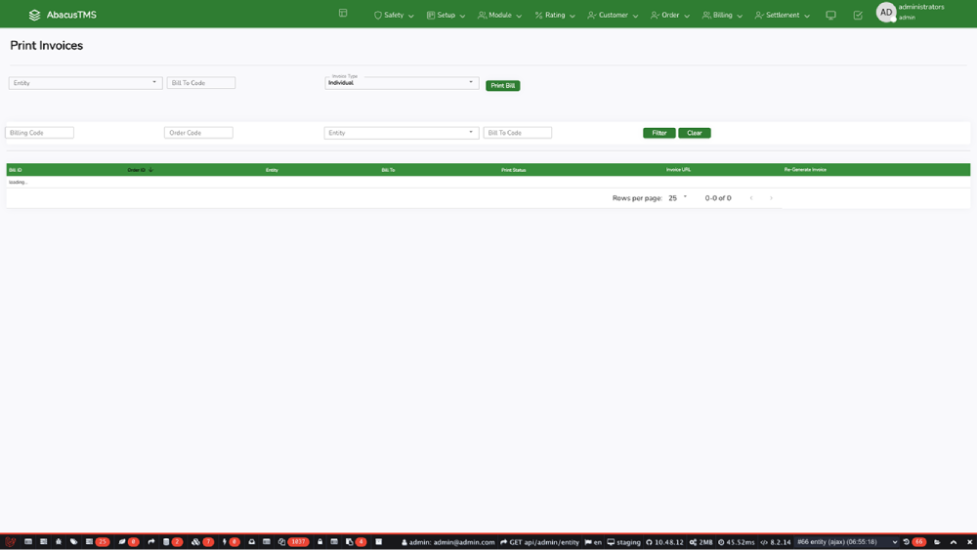Select the debugbar request dropdown

point(846,541)
